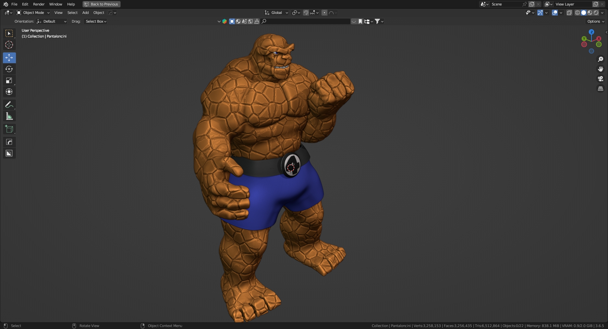
Task: Toggle X-Ray mode
Action: (569, 13)
